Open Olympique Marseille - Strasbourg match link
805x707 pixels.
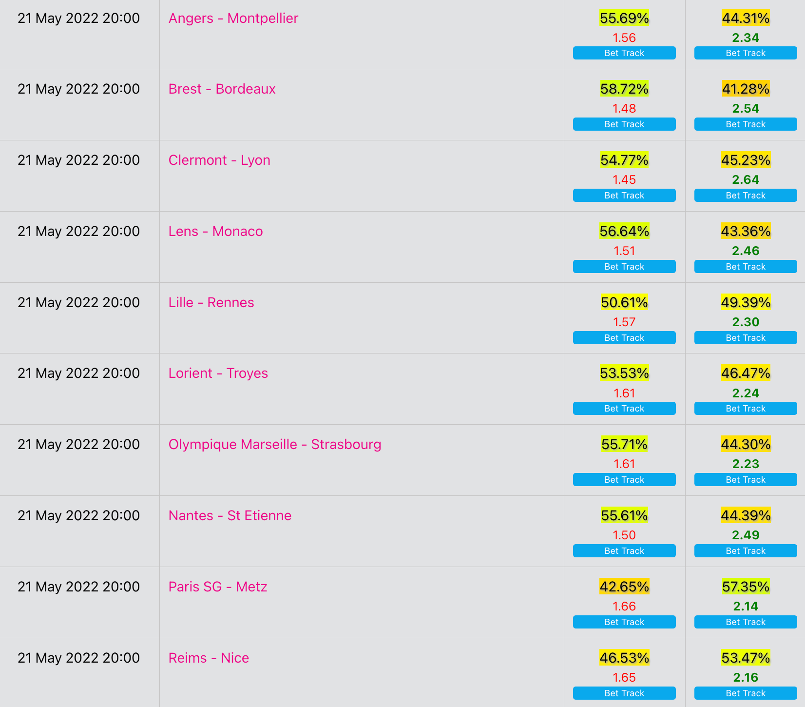click(x=275, y=445)
